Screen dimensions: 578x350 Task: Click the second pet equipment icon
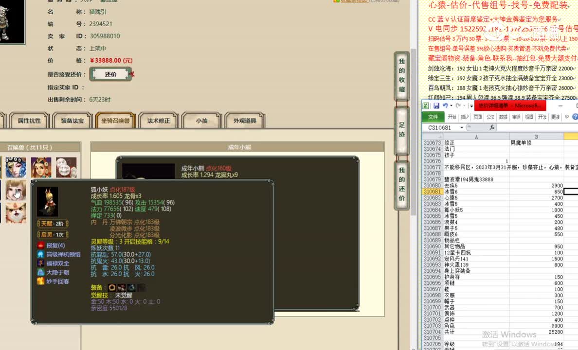pyautogui.click(x=122, y=287)
